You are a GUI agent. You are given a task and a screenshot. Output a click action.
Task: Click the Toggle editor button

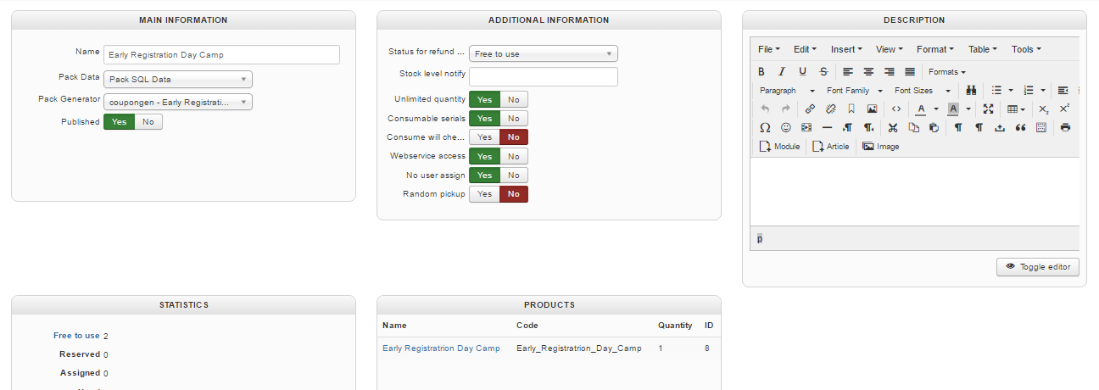click(1038, 267)
